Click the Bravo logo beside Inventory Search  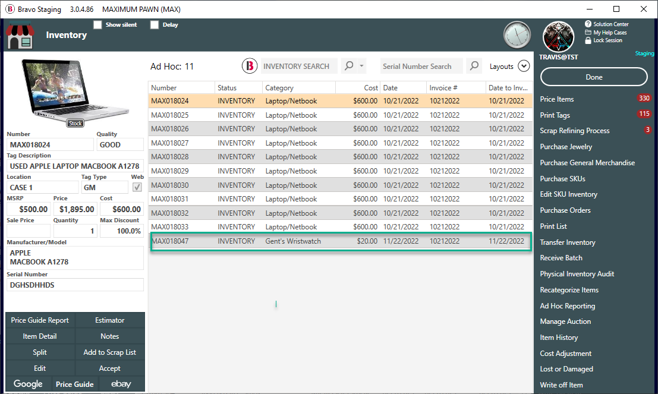pos(249,66)
